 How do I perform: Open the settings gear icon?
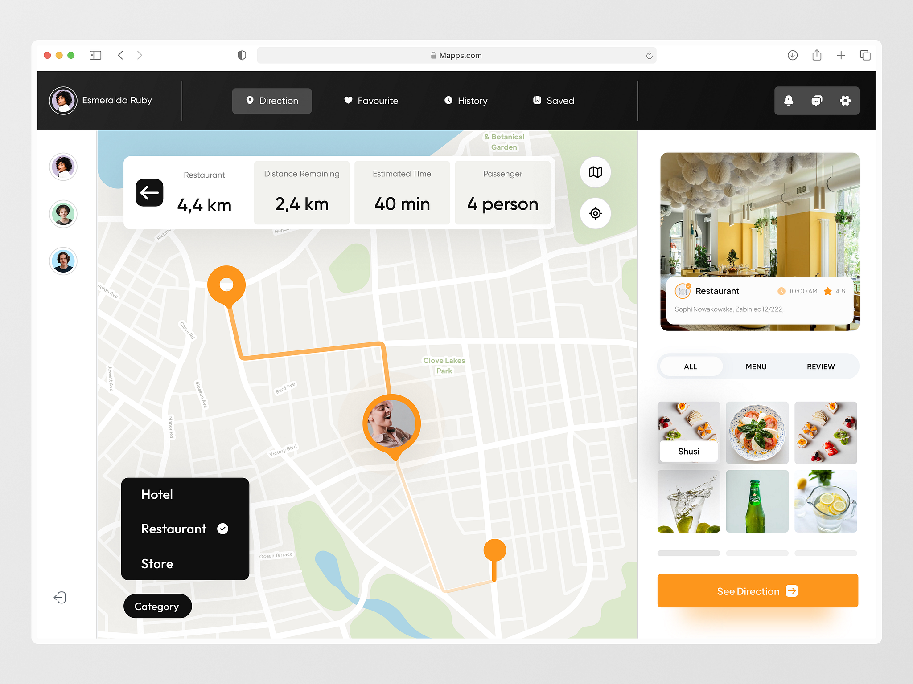pyautogui.click(x=845, y=101)
